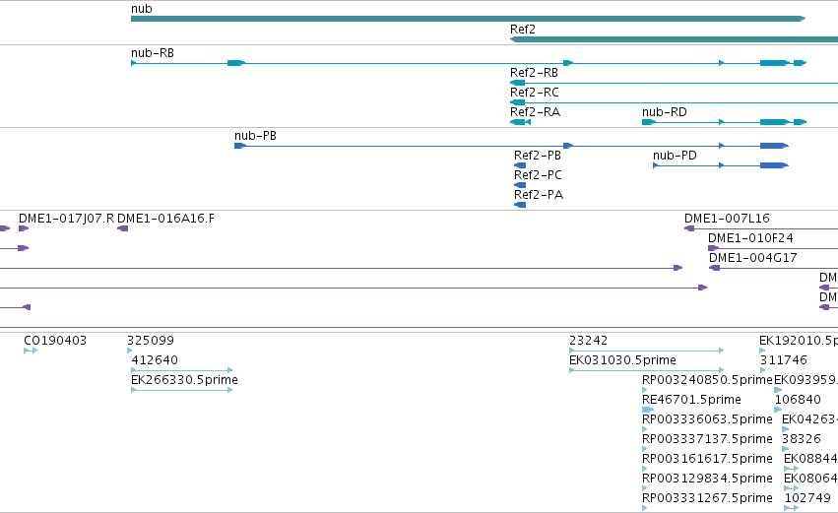Select the nub-PD protein label
The image size is (838, 513).
675,155
